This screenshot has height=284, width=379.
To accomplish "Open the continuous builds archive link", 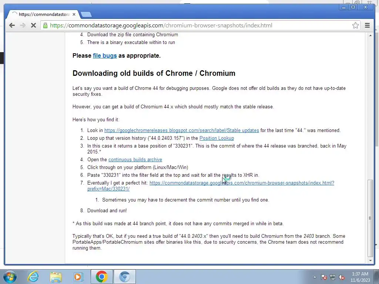I will (135, 160).
